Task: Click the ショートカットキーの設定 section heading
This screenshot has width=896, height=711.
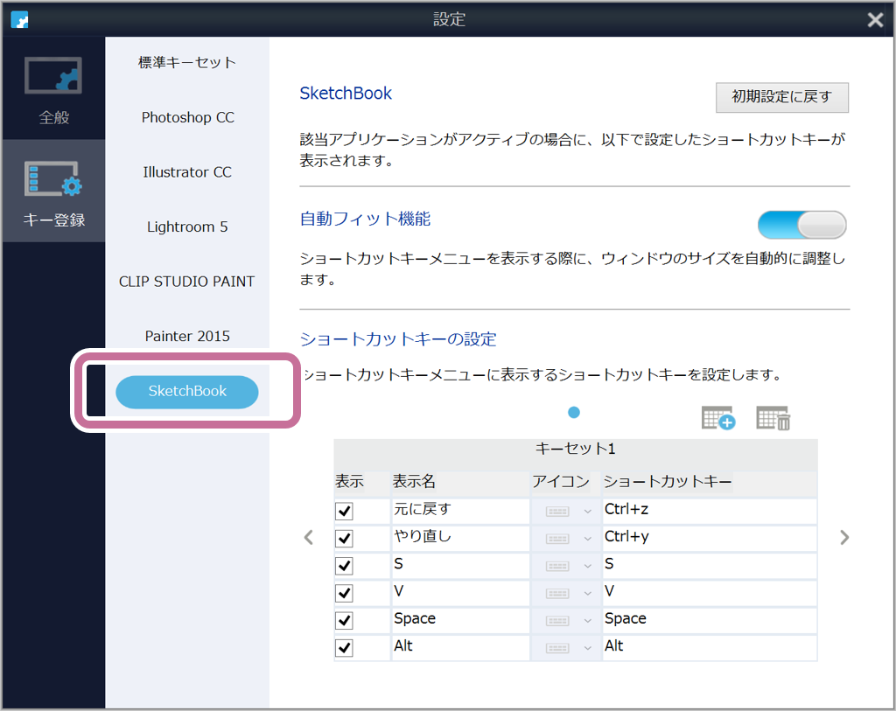Action: pos(398,339)
